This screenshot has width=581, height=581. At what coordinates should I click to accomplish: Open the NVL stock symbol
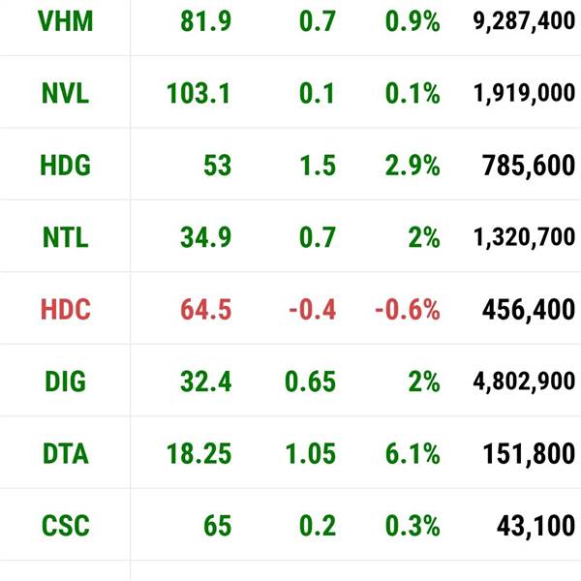(x=65, y=93)
